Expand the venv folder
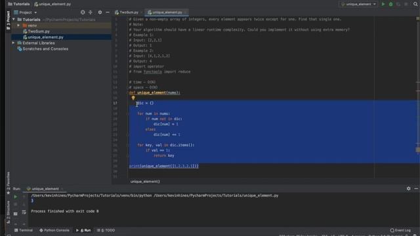 [18, 26]
